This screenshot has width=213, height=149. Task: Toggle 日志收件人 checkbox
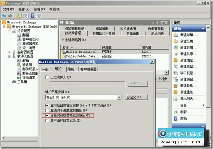coord(47,77)
